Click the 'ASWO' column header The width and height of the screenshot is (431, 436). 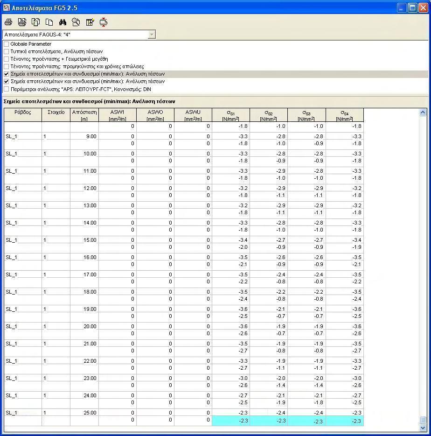(155, 115)
